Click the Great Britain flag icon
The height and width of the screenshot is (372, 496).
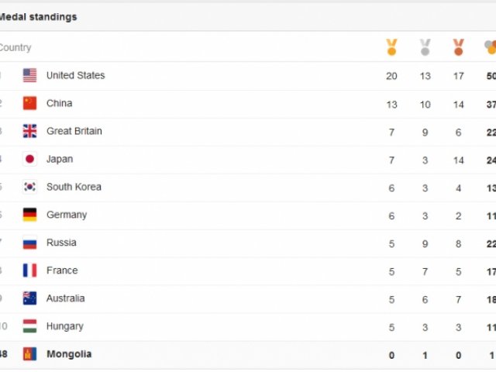pyautogui.click(x=29, y=131)
